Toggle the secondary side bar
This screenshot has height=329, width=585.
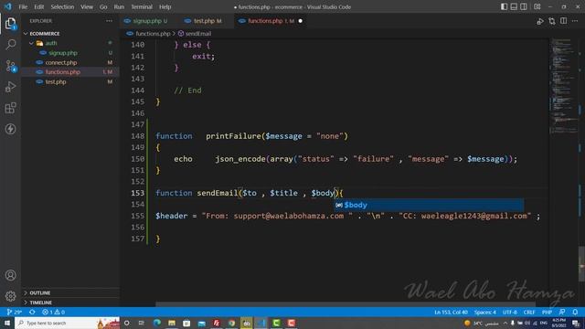(x=524, y=6)
